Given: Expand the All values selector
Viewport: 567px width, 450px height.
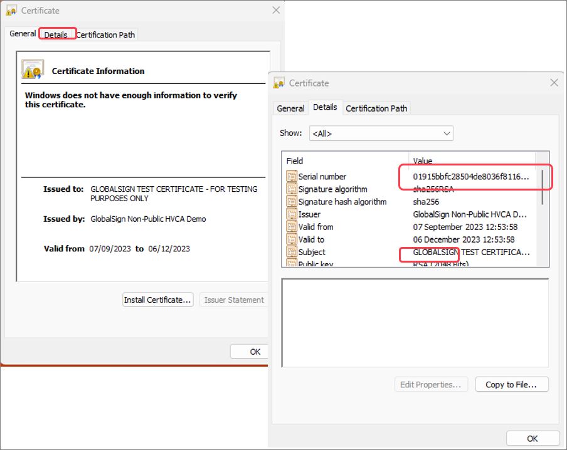Looking at the screenshot, I should (447, 133).
